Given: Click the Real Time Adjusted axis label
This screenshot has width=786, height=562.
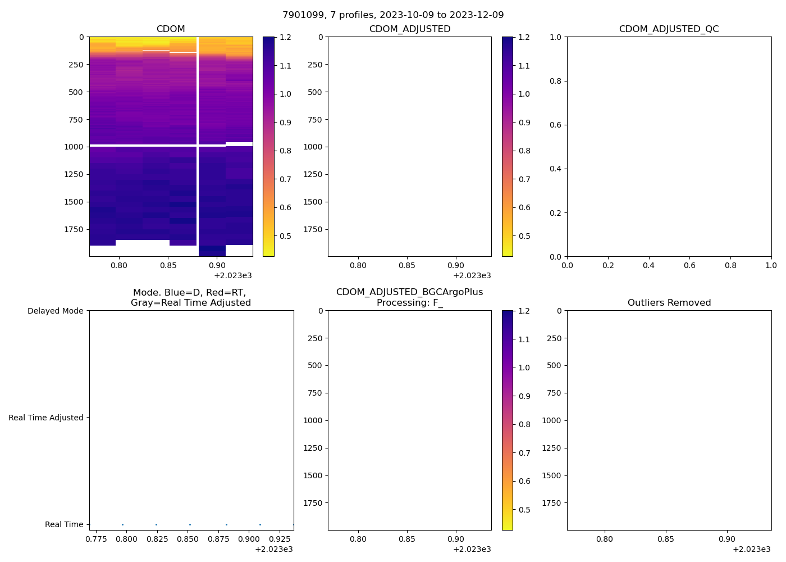Looking at the screenshot, I should click(46, 418).
